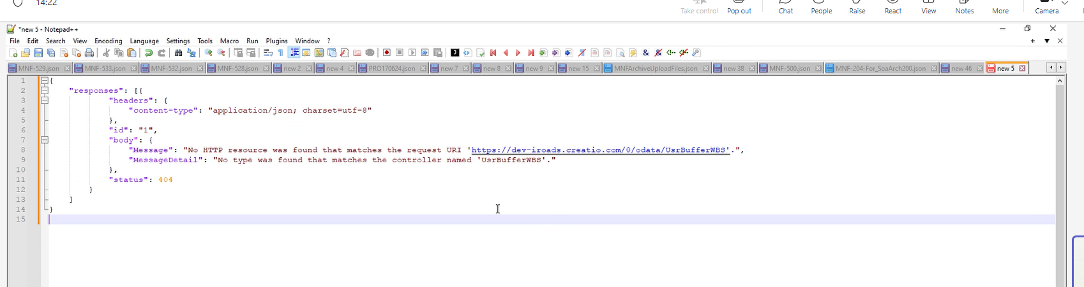
Task: Toggle the Indent Guide toolbar button
Action: point(294,53)
